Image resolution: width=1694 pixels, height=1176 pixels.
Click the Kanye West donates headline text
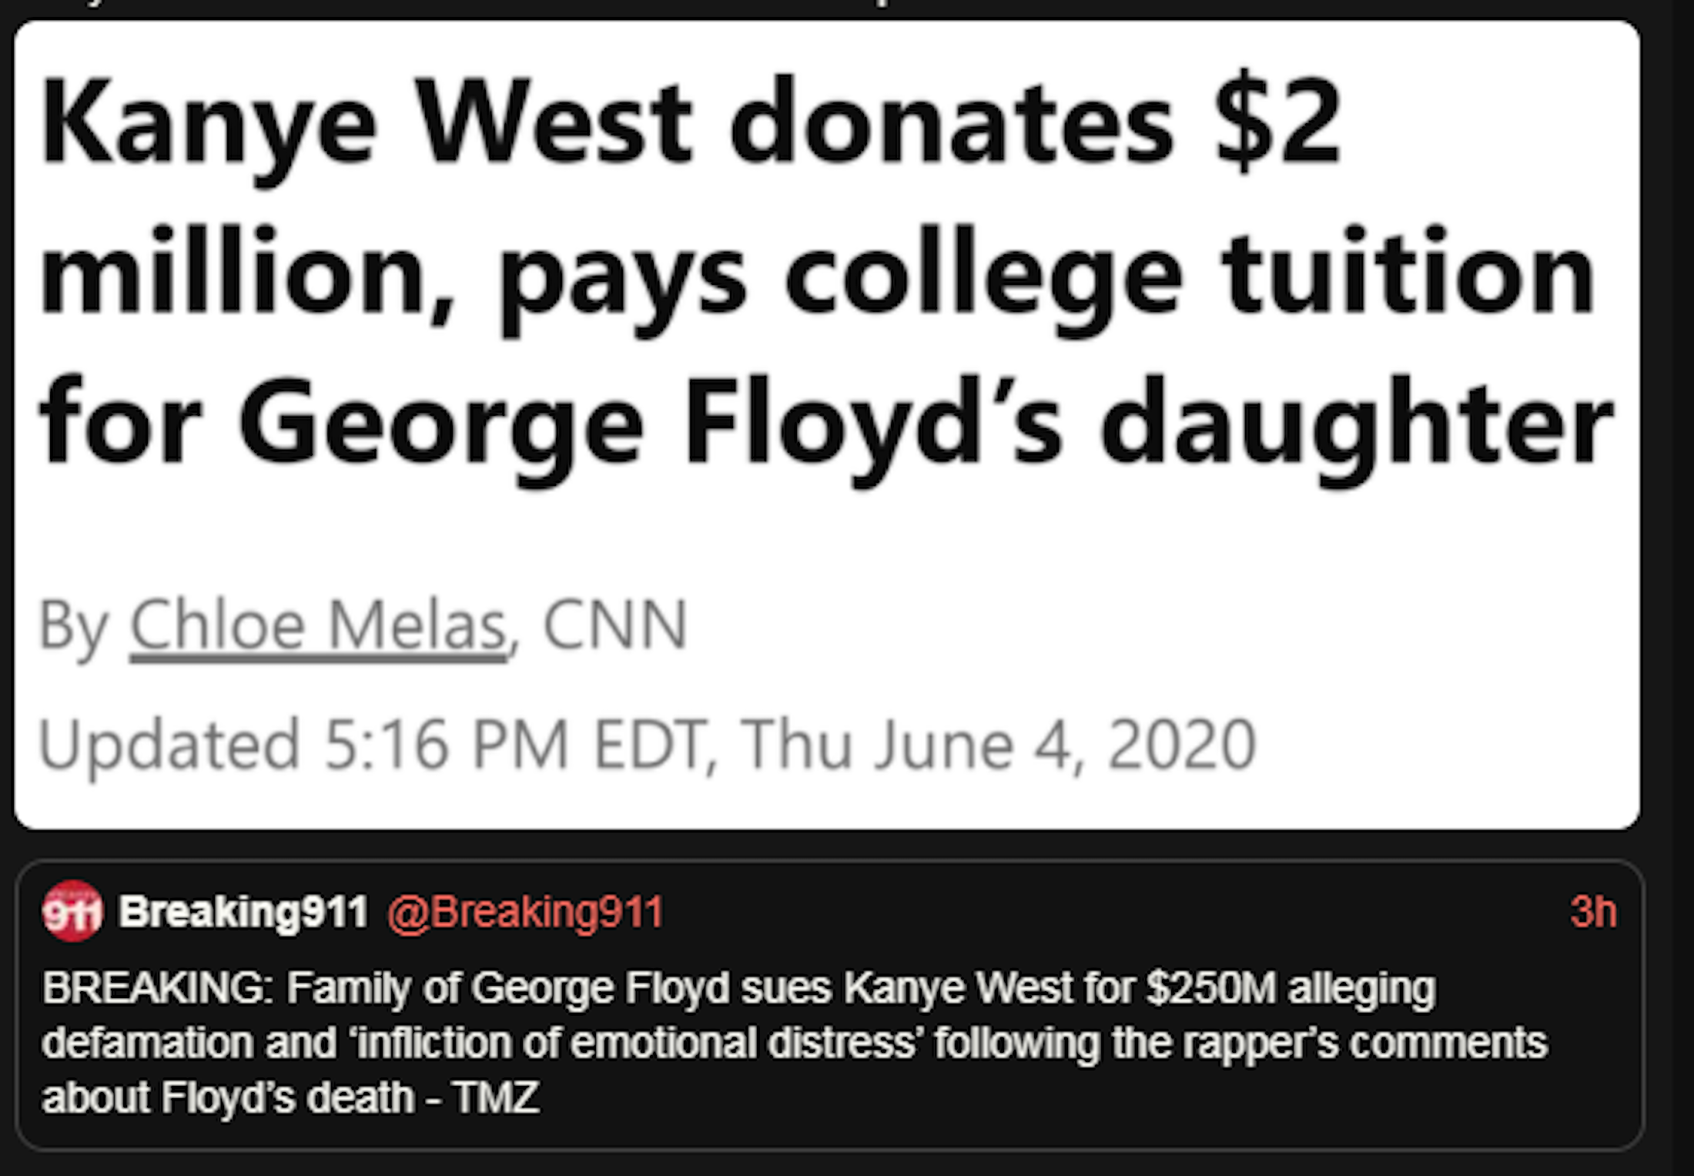click(691, 123)
